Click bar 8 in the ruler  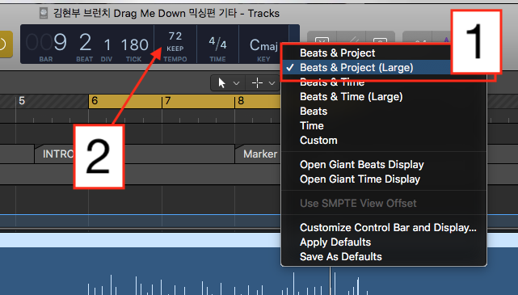click(x=241, y=101)
